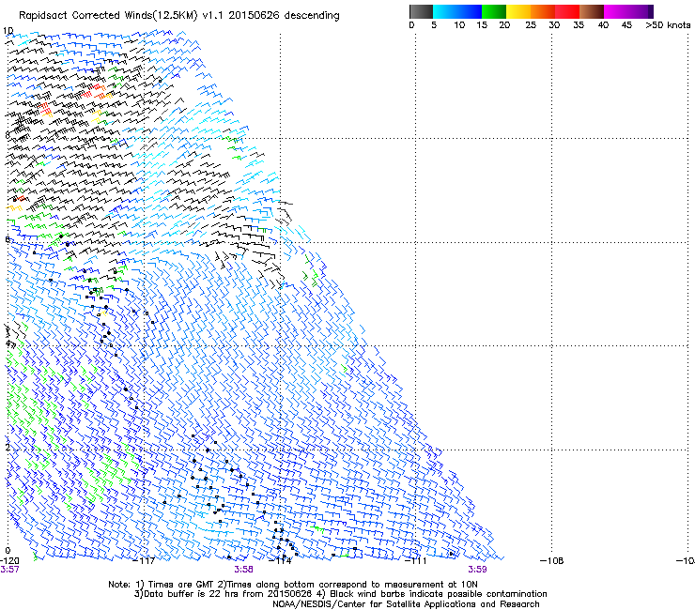
Task: Click the green 15–20 knots color segment
Action: 494,11
